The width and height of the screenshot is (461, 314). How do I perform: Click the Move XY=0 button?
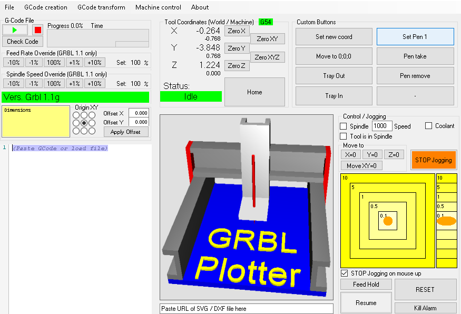pyautogui.click(x=361, y=165)
